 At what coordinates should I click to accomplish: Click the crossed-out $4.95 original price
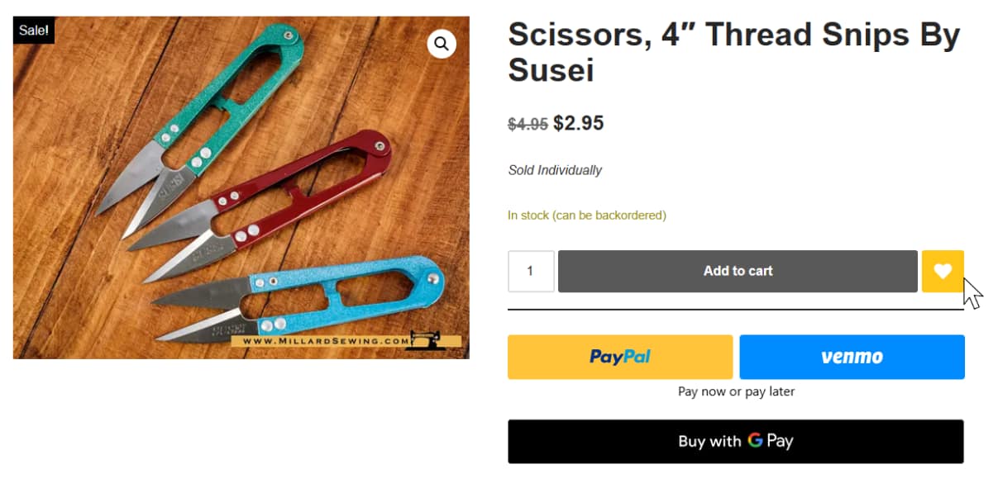(528, 124)
